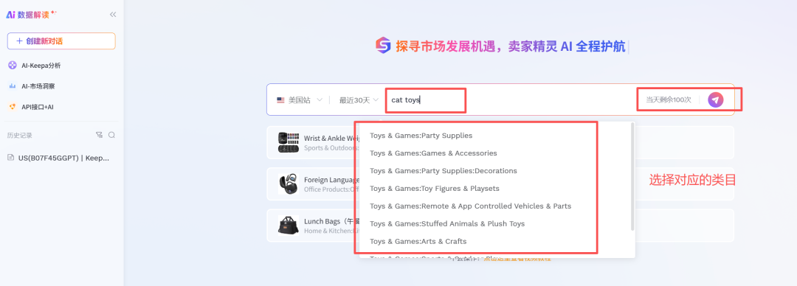Image resolution: width=797 pixels, height=286 pixels.
Task: Click the AI 数据解读 logo
Action: (x=31, y=15)
